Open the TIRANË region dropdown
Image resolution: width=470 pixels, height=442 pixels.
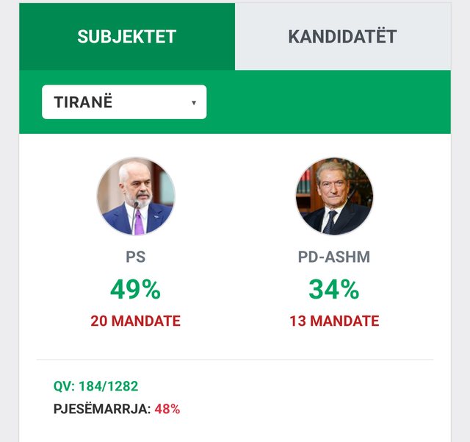click(x=124, y=102)
